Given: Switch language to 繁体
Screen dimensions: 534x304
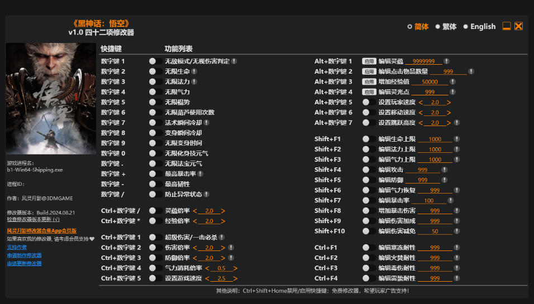Looking at the screenshot, I should [x=446, y=27].
